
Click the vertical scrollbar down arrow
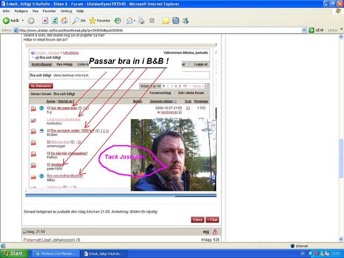[x=341, y=239]
